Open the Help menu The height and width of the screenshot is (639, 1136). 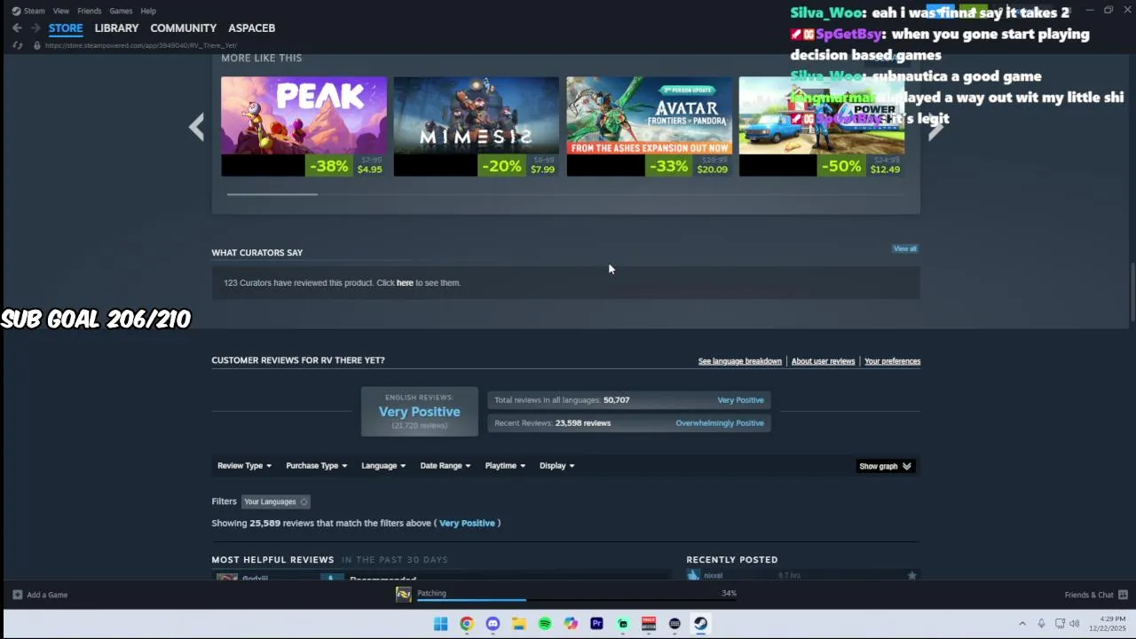point(148,11)
